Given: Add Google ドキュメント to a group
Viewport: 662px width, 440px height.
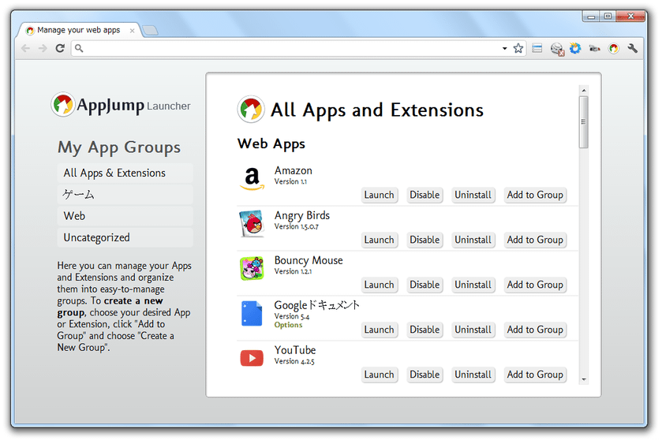Looking at the screenshot, I should click(x=535, y=330).
